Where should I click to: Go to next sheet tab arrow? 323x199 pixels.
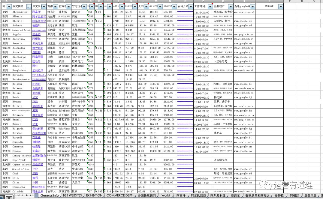(x=27, y=195)
